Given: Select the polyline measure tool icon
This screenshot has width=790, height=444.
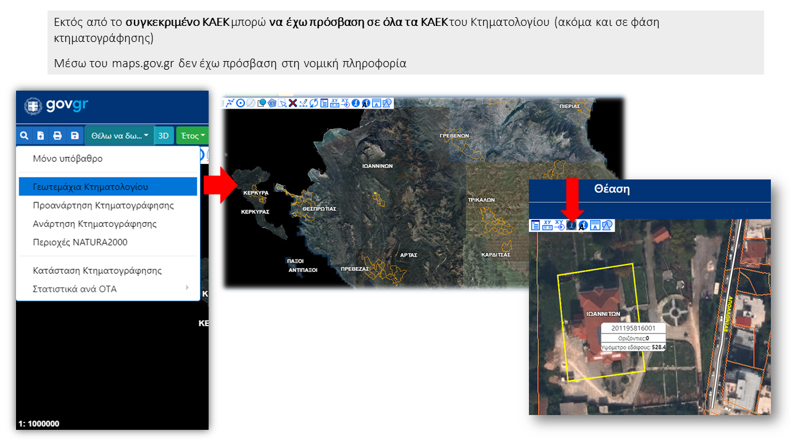Looking at the screenshot, I should tap(230, 103).
